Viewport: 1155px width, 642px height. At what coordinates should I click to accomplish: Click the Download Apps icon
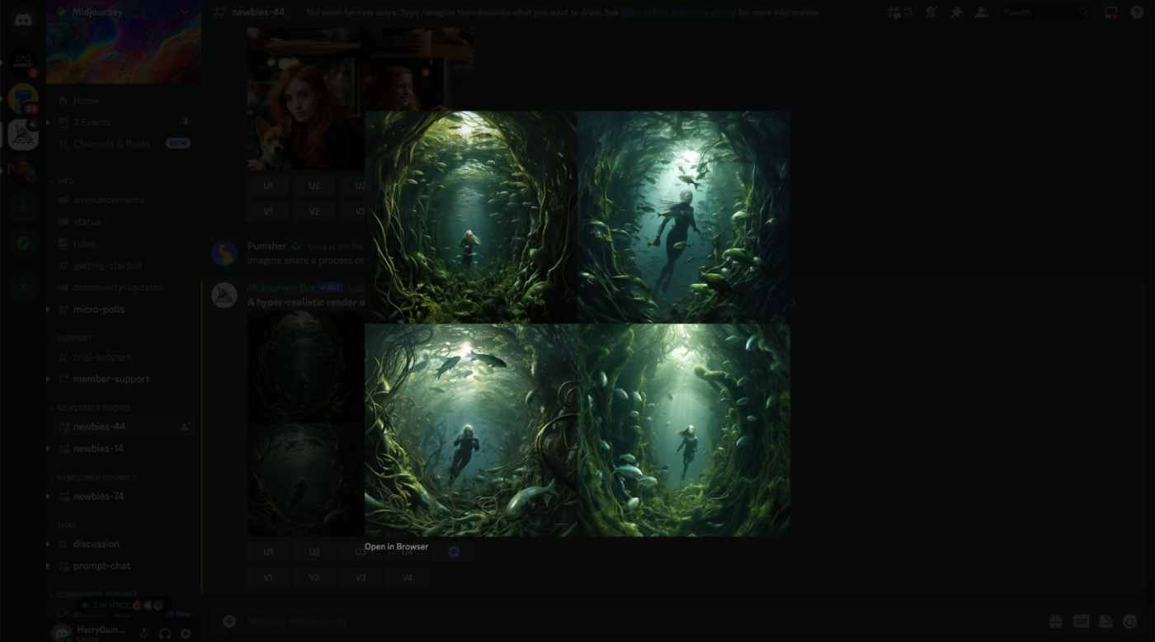[x=23, y=286]
